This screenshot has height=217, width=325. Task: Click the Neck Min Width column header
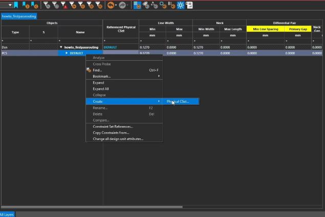206,29
